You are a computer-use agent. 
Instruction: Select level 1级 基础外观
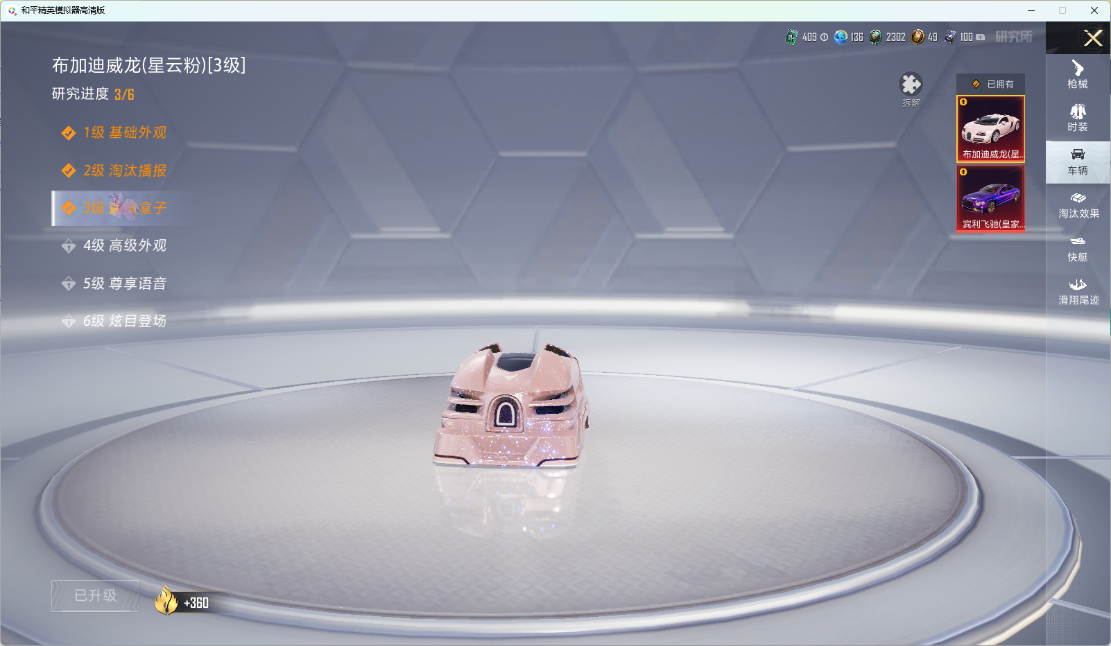coord(114,132)
